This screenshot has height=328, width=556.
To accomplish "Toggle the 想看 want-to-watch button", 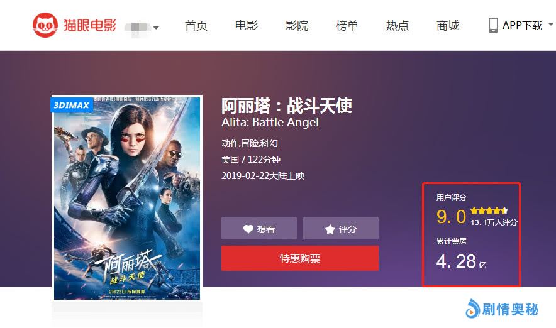I will [x=259, y=228].
